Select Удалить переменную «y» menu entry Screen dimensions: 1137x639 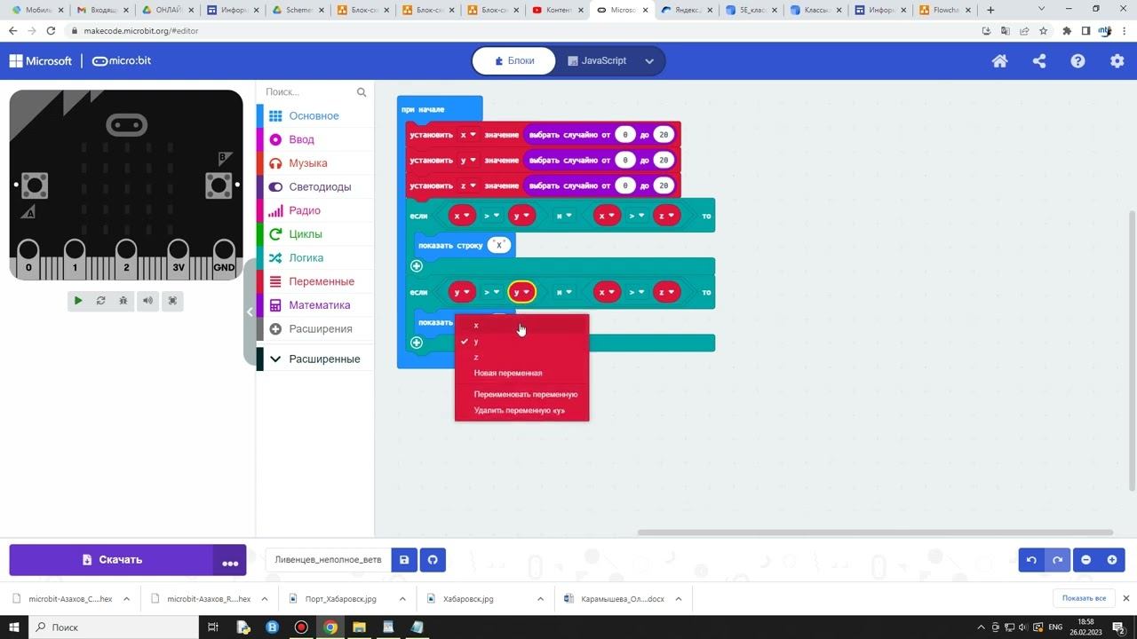pos(521,410)
